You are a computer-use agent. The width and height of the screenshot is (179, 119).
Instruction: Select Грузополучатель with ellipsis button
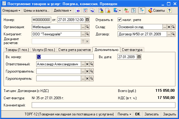pyautogui.click(x=83, y=79)
